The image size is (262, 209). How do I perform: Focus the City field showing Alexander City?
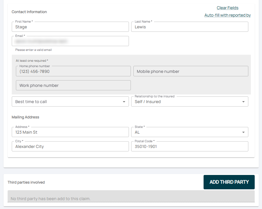click(70, 147)
